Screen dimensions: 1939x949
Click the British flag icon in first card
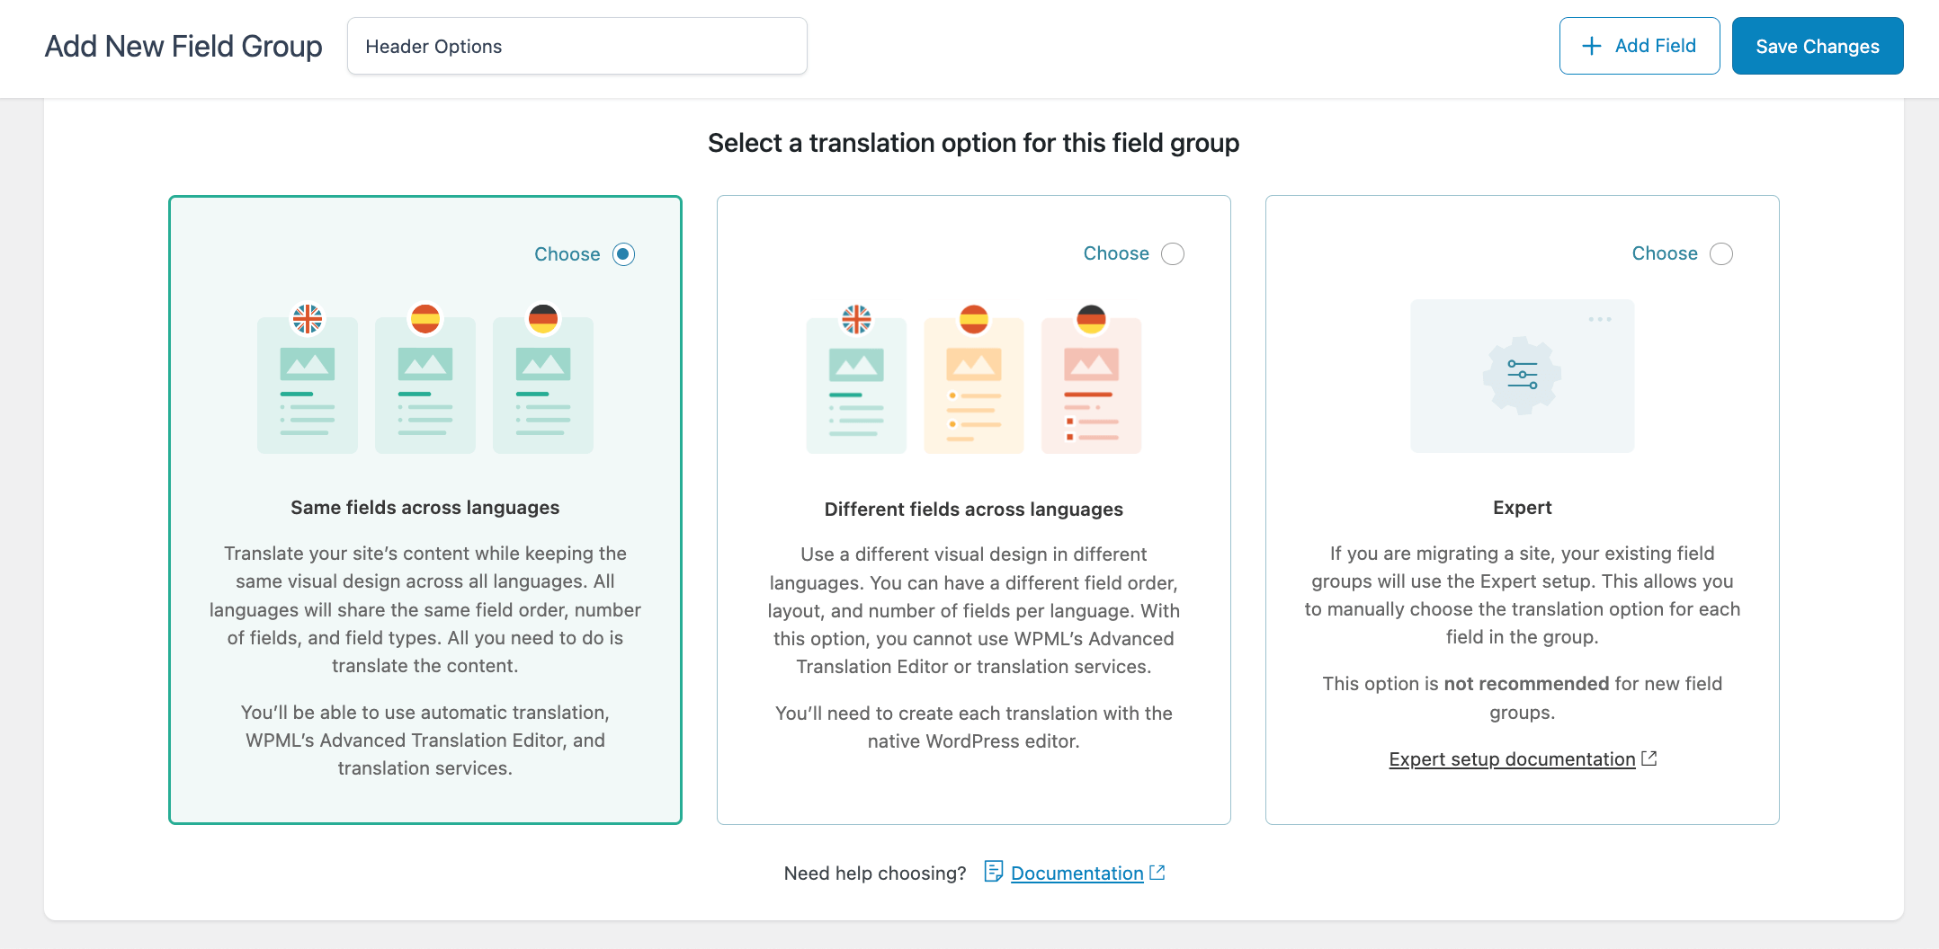(307, 318)
